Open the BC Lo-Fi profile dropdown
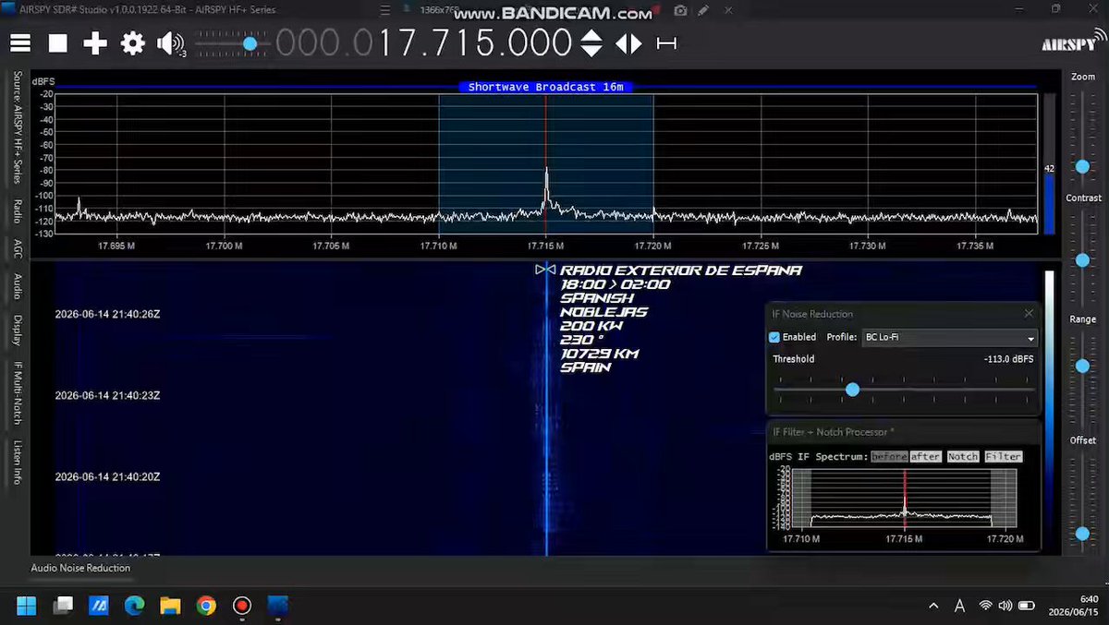1109x625 pixels. pos(949,338)
